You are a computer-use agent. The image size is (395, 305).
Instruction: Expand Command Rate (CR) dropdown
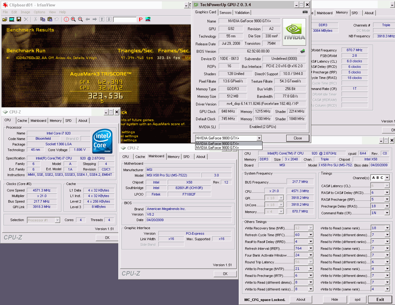coord(387,213)
